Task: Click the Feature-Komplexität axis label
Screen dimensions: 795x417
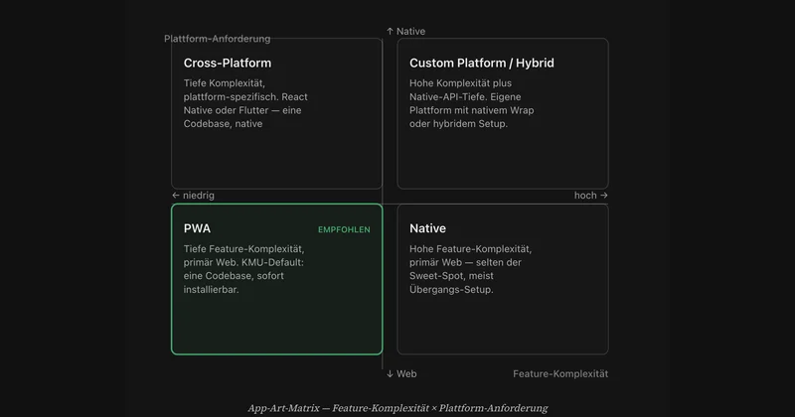Action: coord(560,374)
